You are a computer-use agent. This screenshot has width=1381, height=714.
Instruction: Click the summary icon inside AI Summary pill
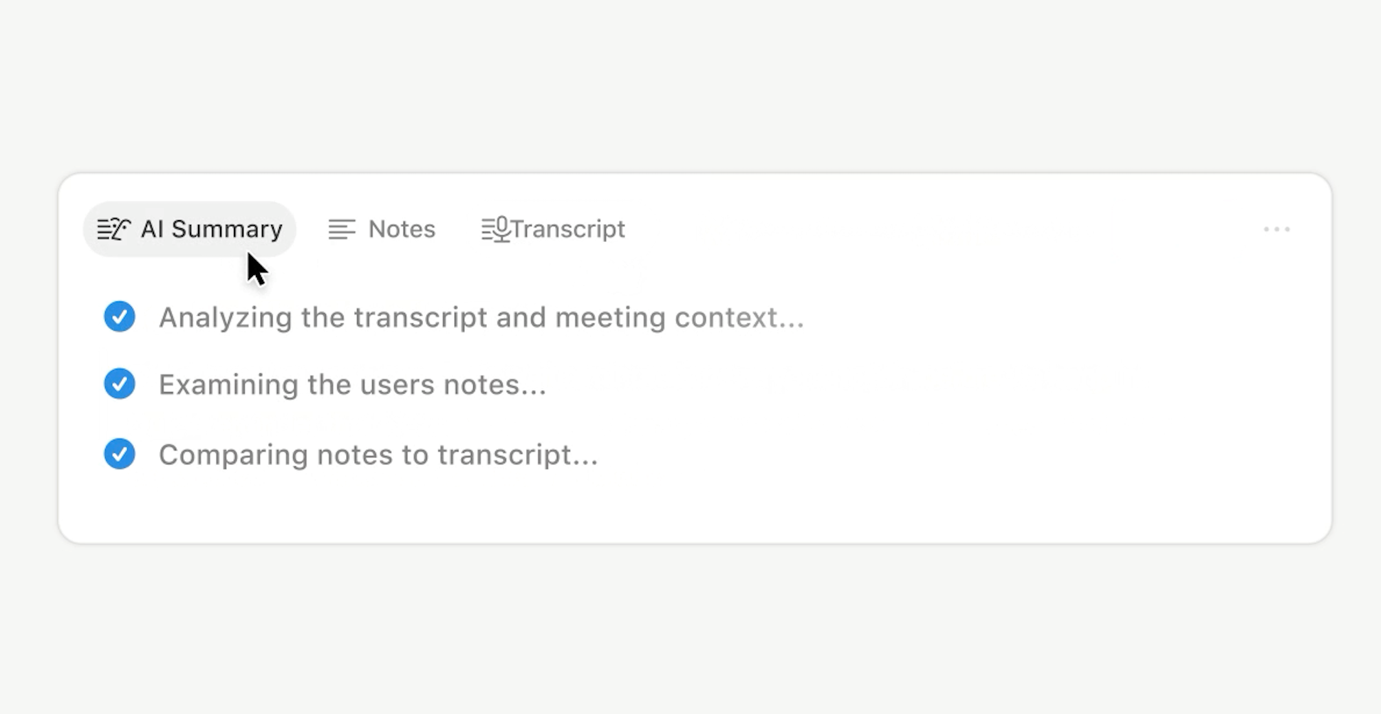click(x=112, y=229)
